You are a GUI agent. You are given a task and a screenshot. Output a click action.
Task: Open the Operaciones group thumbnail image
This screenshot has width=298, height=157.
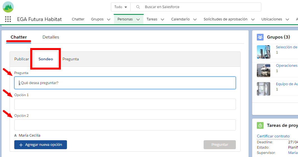coord(264,70)
